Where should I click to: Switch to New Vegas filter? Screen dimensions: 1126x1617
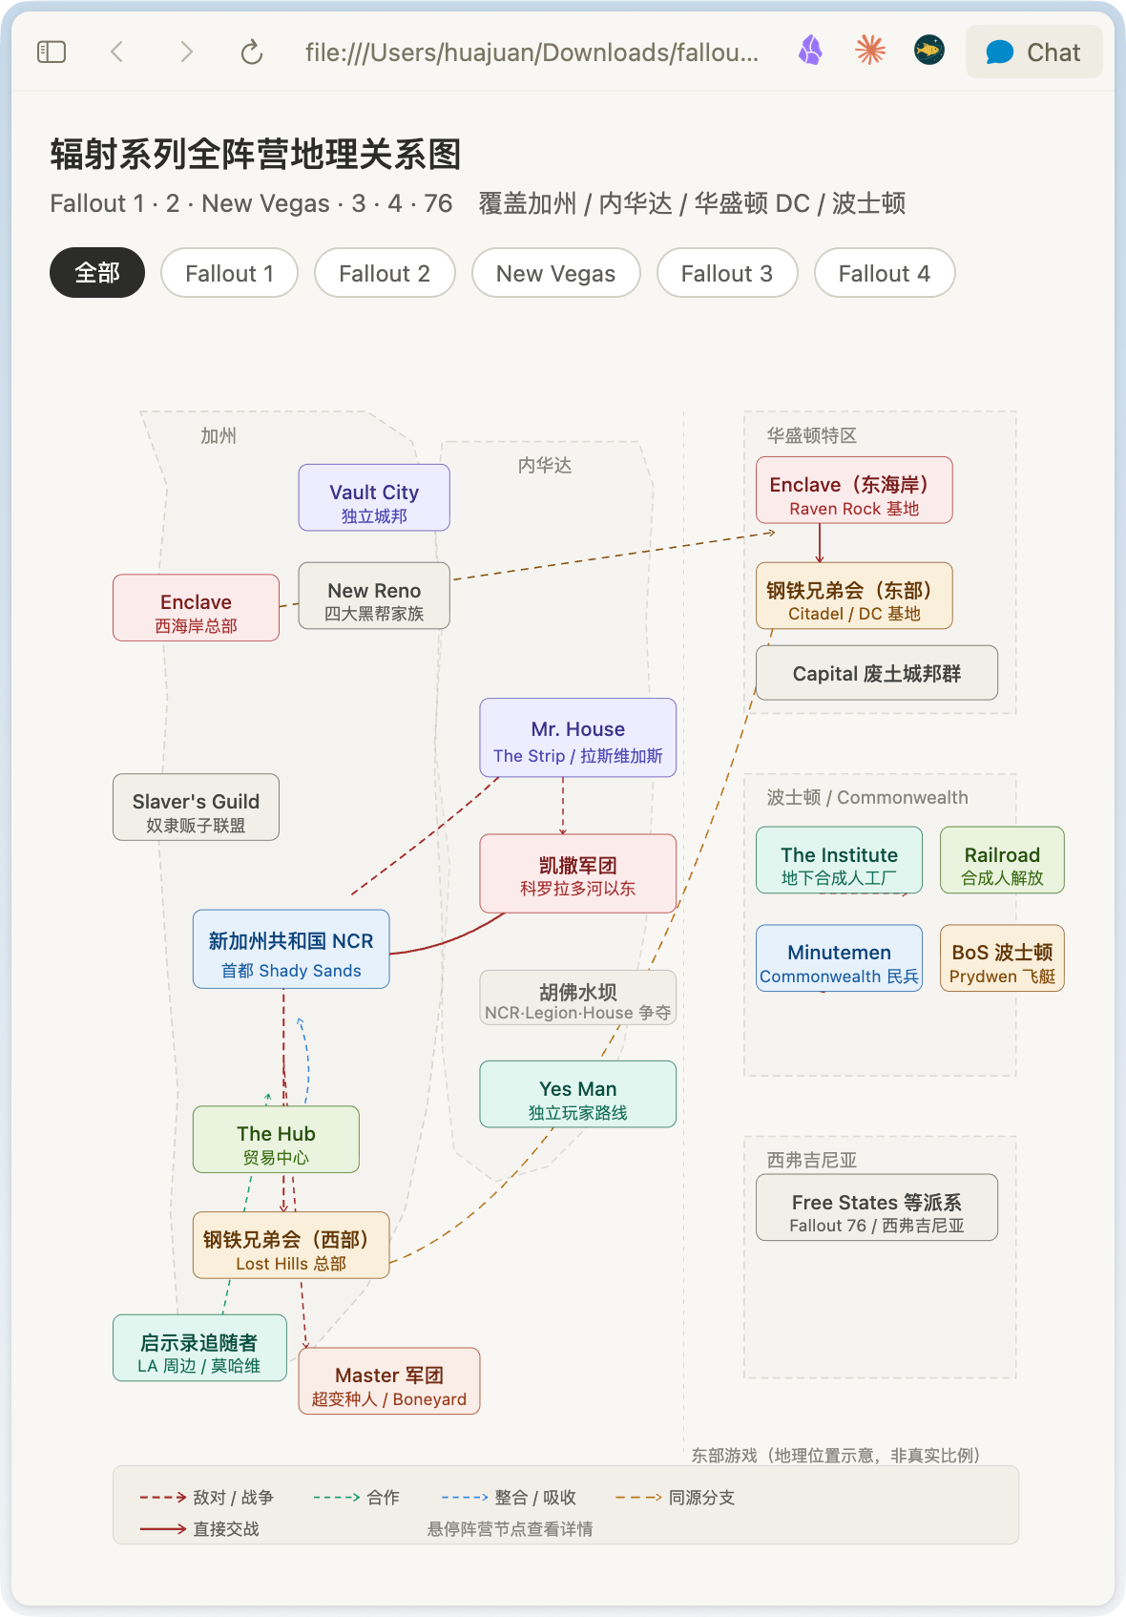click(x=555, y=273)
